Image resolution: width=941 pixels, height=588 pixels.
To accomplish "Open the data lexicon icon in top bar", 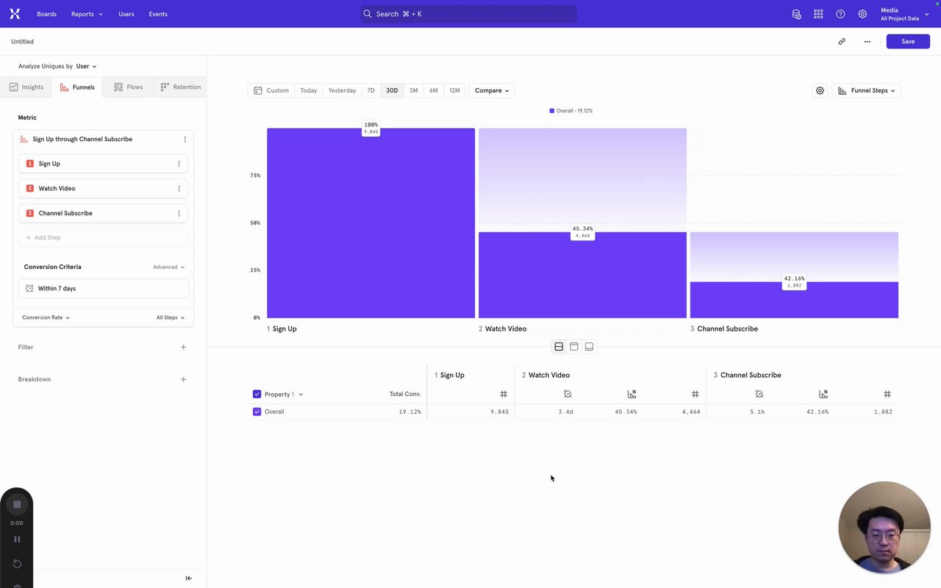I will (x=796, y=14).
